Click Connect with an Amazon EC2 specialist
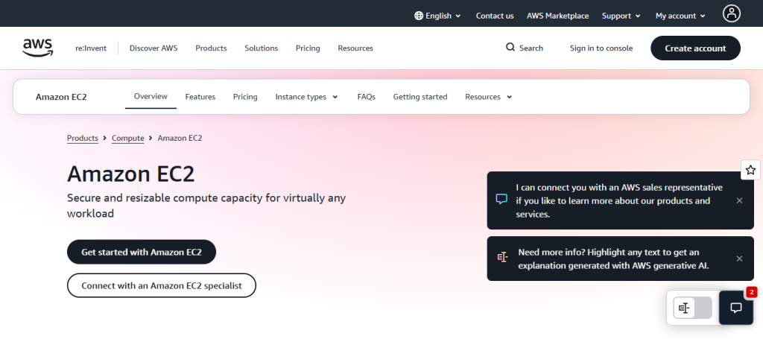 tap(162, 285)
